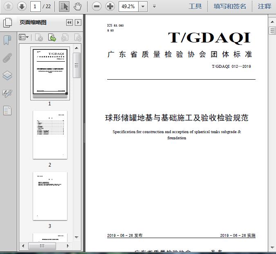Zoom in with the plus button
Viewport: 276px width, 254px height.
click(x=110, y=7)
